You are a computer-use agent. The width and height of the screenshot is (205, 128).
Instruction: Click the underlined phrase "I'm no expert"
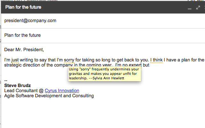(128, 65)
